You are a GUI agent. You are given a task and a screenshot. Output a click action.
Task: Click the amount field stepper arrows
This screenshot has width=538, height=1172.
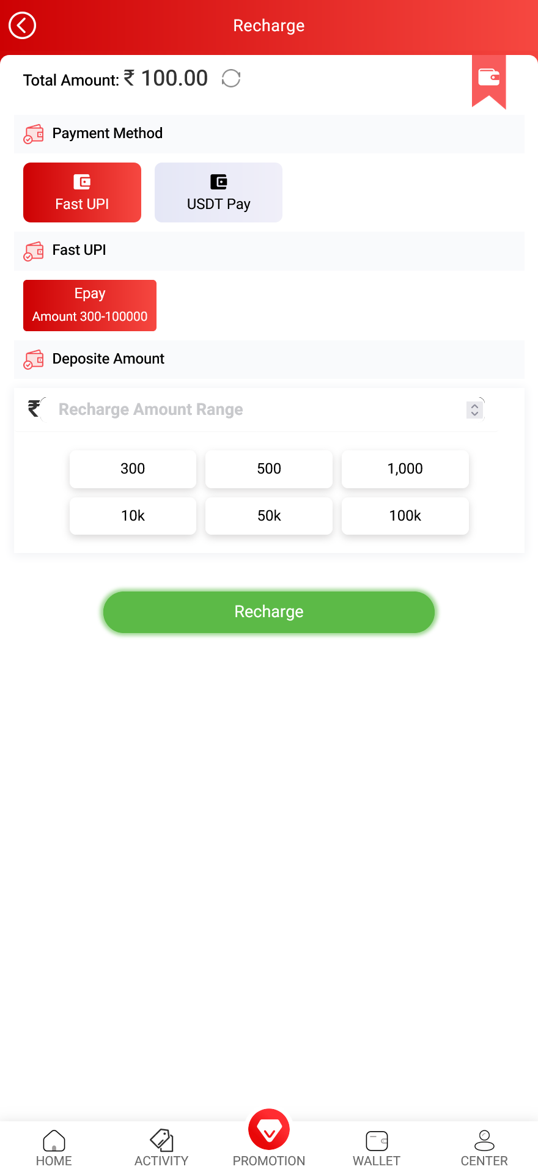[x=474, y=409]
